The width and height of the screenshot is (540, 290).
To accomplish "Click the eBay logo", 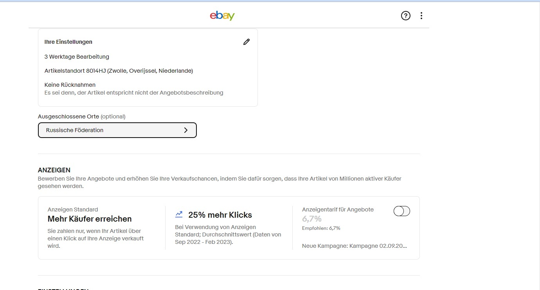I will pyautogui.click(x=222, y=16).
